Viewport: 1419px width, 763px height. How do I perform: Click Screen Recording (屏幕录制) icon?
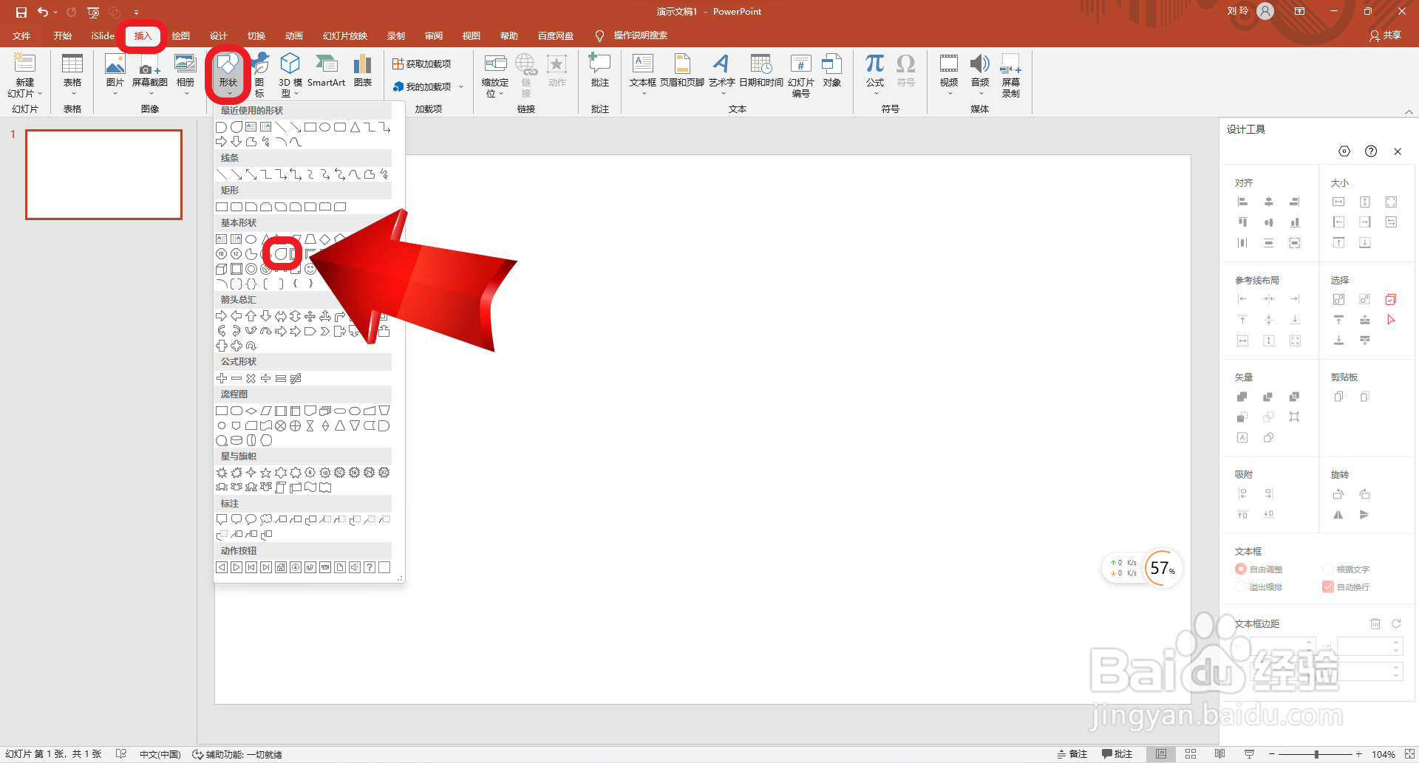1011,65
